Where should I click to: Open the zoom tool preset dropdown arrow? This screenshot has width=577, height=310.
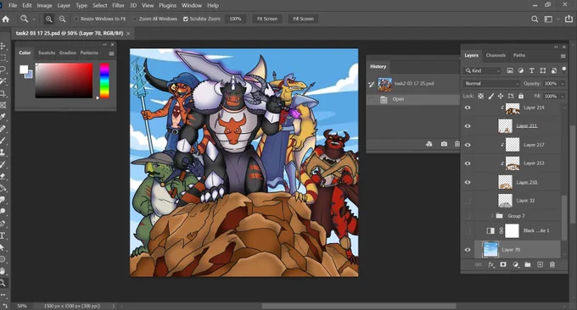34,19
